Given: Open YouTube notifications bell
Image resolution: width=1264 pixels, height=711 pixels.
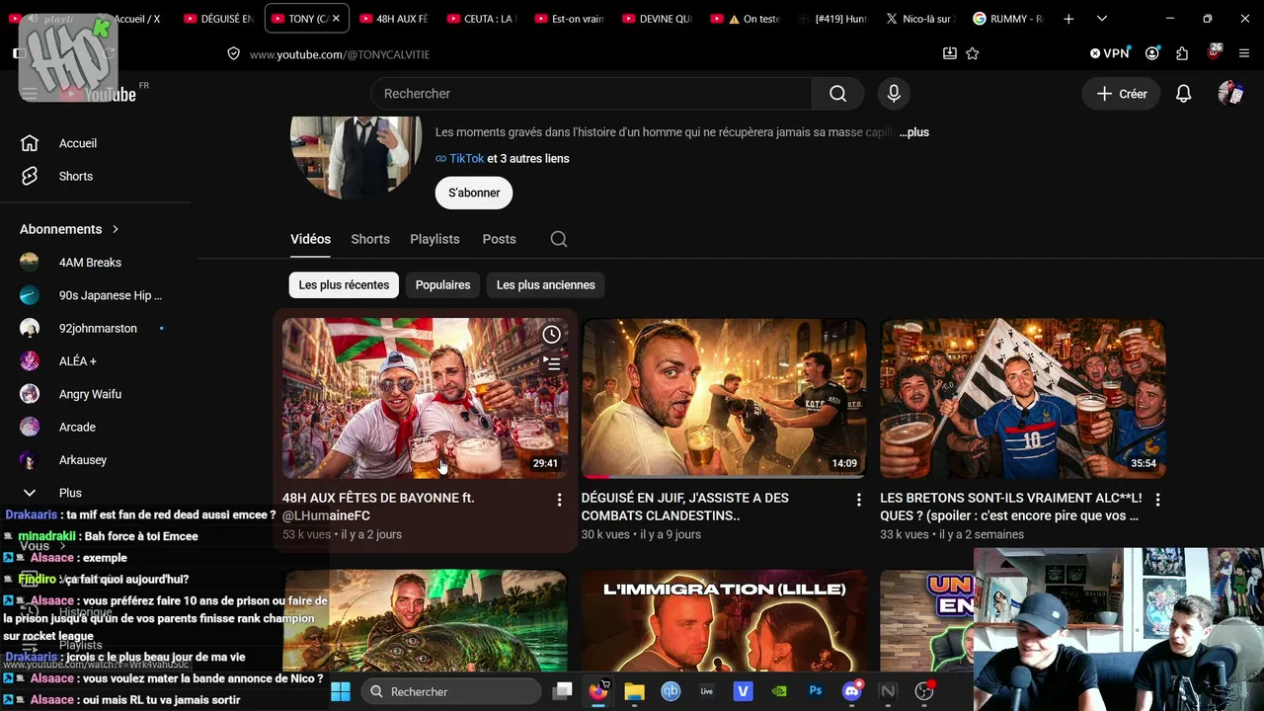Looking at the screenshot, I should pos(1183,94).
